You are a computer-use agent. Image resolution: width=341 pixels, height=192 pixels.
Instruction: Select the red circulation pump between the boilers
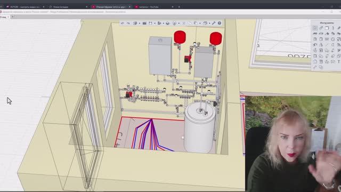(188, 59)
